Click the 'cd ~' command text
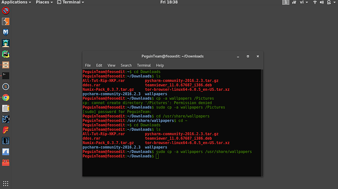 point(183,121)
